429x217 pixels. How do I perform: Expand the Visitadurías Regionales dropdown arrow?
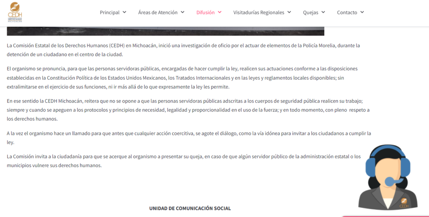tap(289, 13)
